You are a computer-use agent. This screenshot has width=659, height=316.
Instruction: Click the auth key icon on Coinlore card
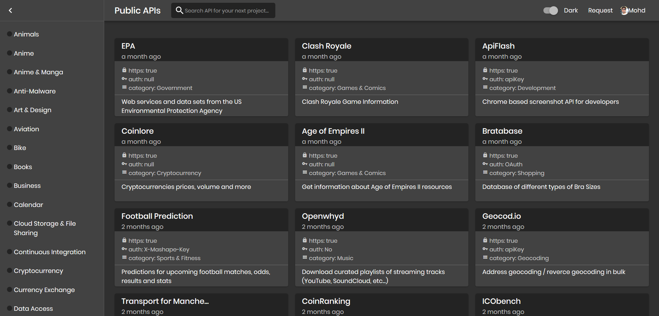point(124,164)
